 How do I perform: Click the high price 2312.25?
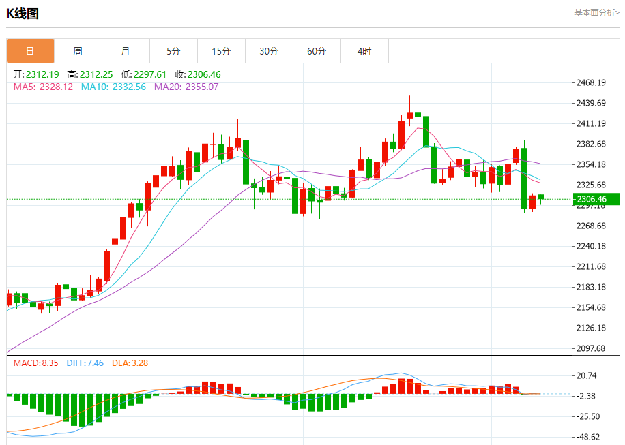[x=96, y=74]
